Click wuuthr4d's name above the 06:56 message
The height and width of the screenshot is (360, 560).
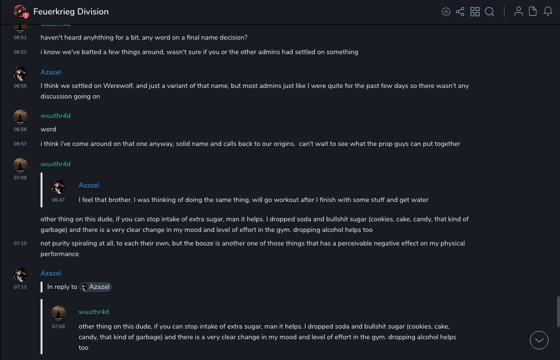(56, 115)
